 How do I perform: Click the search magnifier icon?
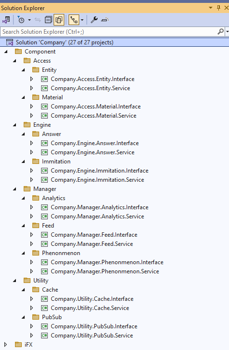tap(220, 32)
